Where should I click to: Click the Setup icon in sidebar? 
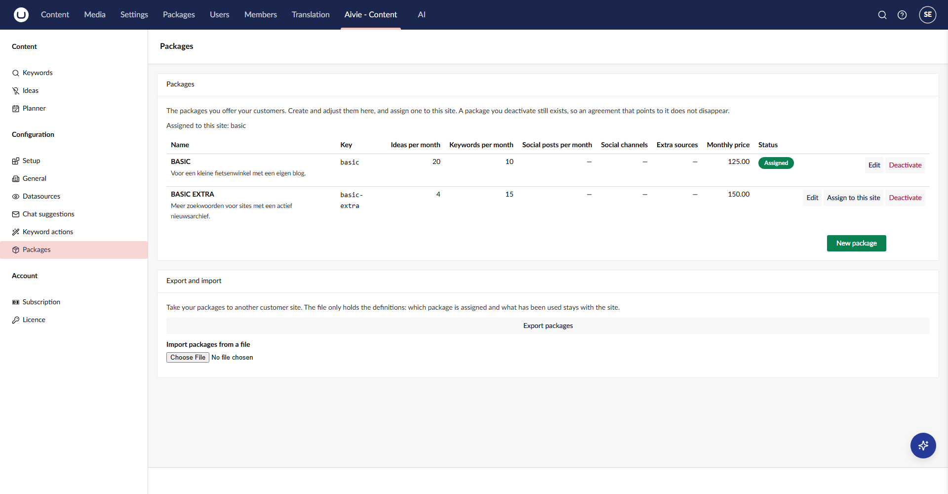[16, 161]
